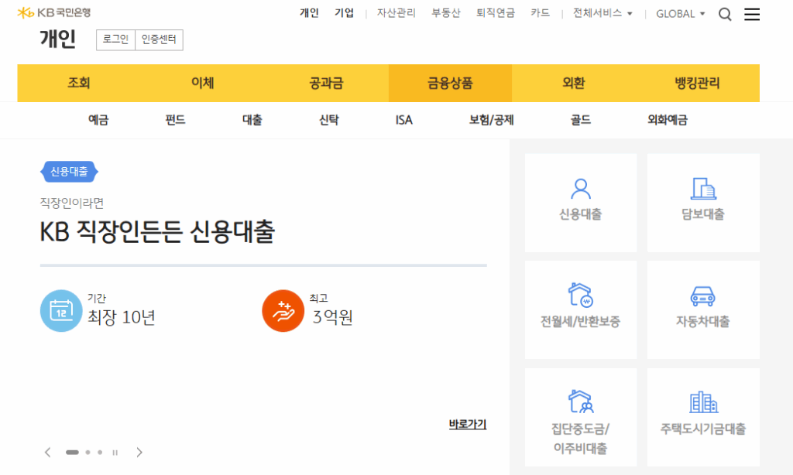Click the 전월세/반환보증 house icon
Image resolution: width=793 pixels, height=475 pixels.
click(580, 309)
